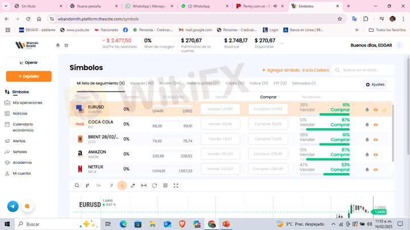
Task: Expand the account balance summary chevron
Action: (282, 43)
